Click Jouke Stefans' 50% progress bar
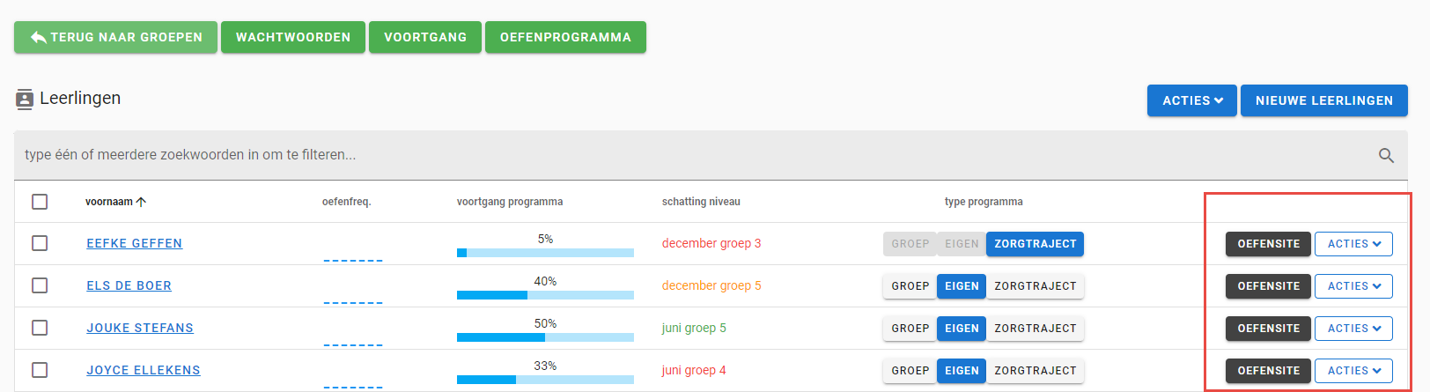The height and width of the screenshot is (392, 1430). [545, 337]
